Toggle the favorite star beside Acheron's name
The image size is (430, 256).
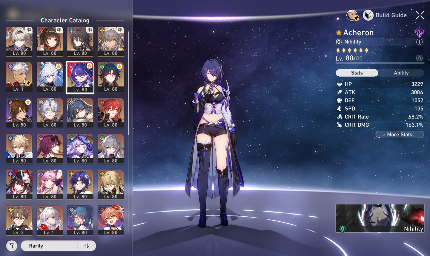[339, 32]
